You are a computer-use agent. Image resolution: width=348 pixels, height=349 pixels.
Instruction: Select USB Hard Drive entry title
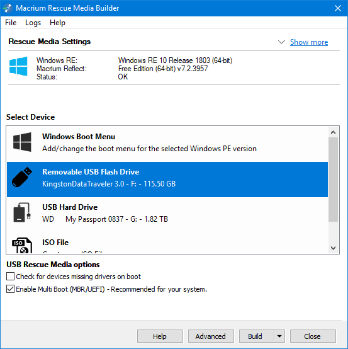click(x=70, y=207)
